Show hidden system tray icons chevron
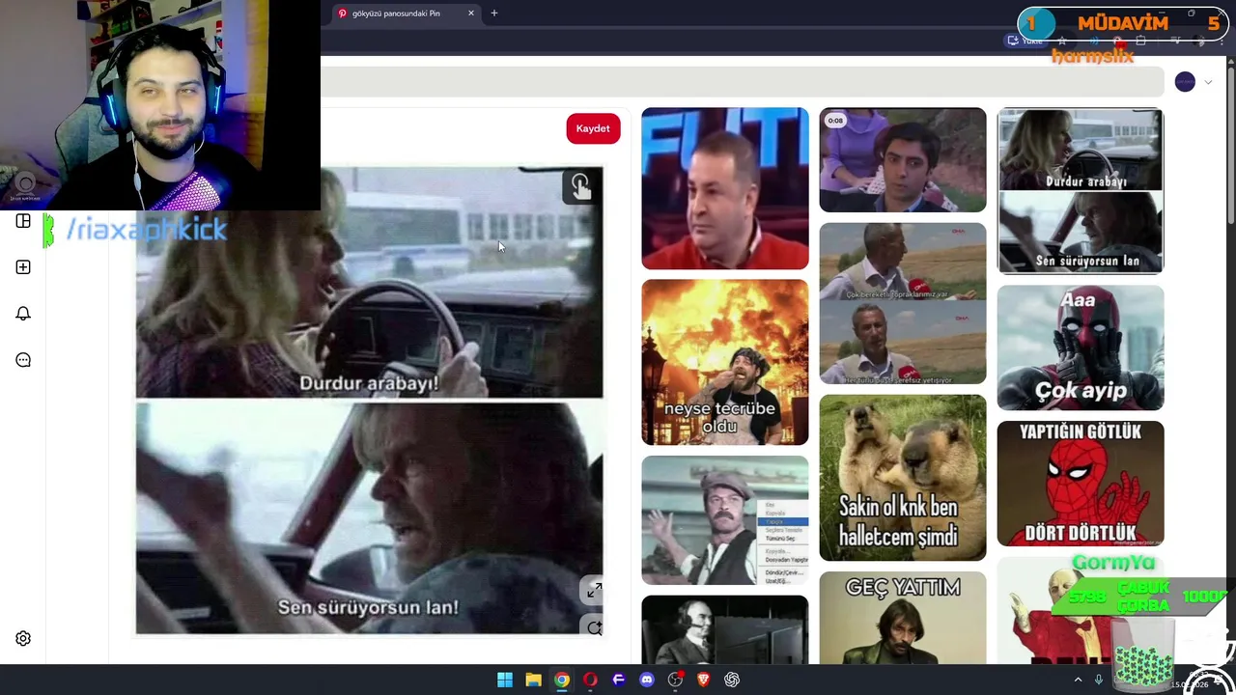The image size is (1236, 695). [1078, 680]
